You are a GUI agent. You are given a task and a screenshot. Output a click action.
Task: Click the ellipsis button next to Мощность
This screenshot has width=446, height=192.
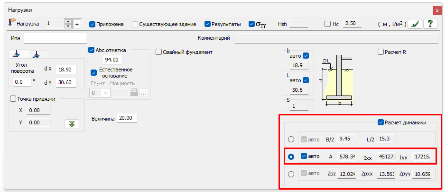[x=144, y=93]
